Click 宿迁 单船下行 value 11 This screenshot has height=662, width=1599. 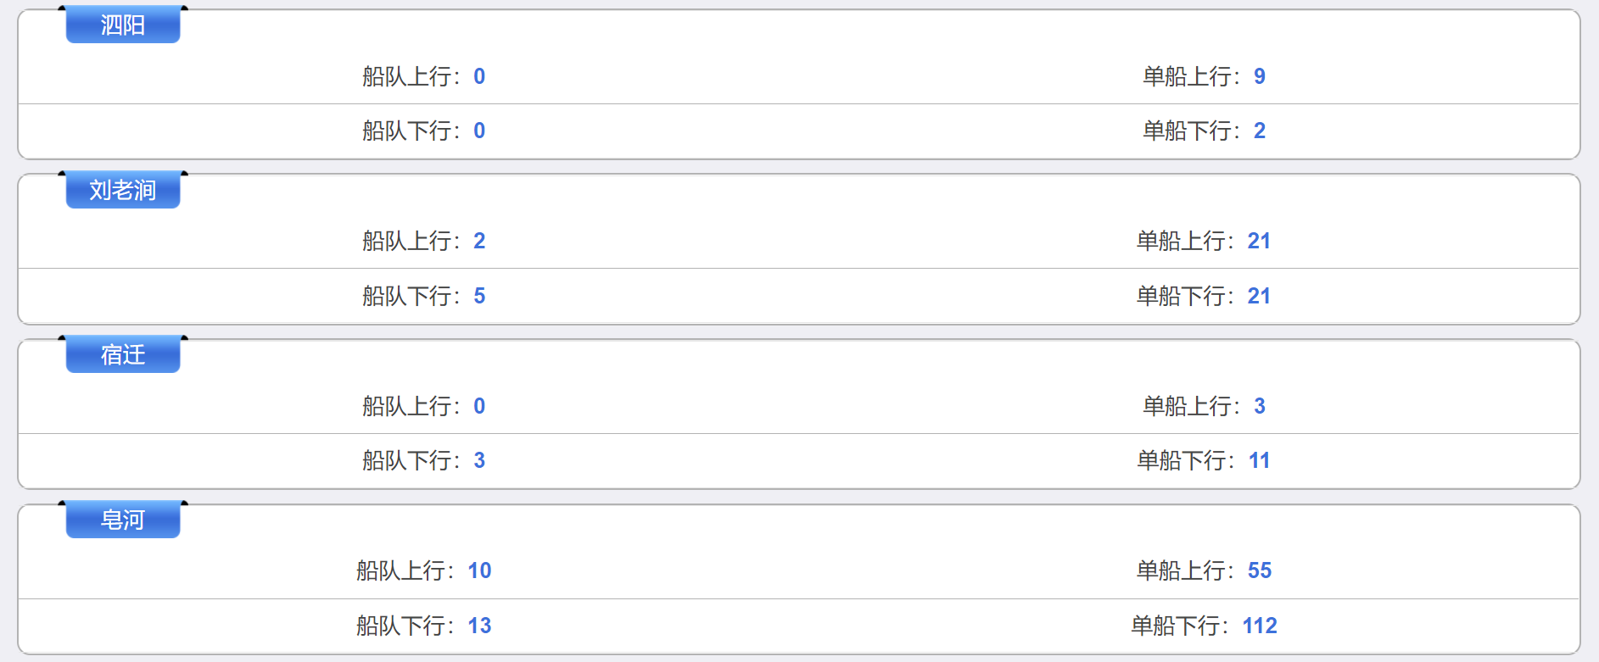click(x=1259, y=460)
